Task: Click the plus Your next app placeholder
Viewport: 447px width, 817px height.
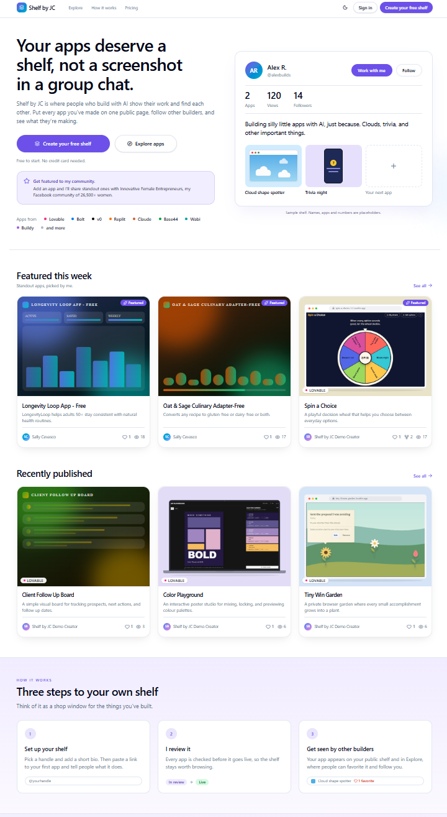Action: [x=394, y=166]
